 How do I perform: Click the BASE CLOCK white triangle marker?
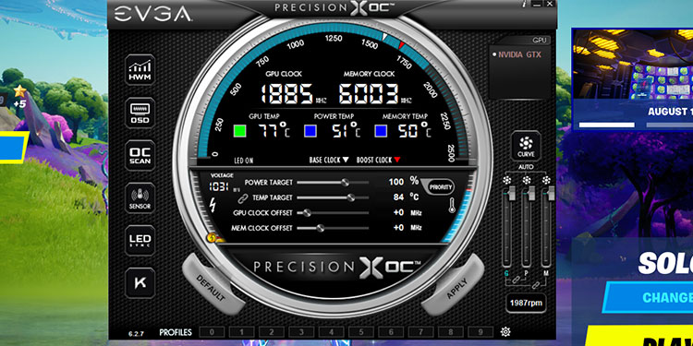[x=346, y=160]
